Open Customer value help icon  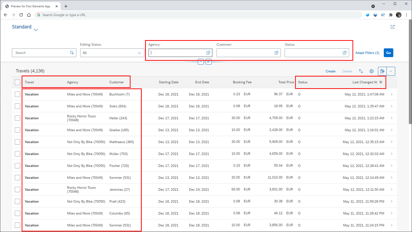point(276,53)
